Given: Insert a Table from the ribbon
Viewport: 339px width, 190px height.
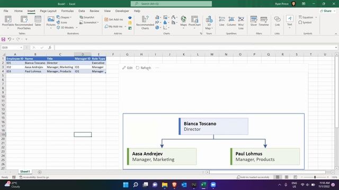Looking at the screenshot, I should (x=38, y=21).
